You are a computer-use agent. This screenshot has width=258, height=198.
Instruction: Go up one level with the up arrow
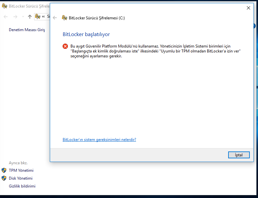[30, 16]
